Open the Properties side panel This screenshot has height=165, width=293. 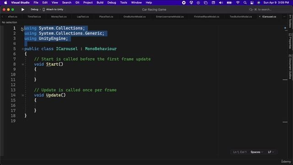(x=290, y=41)
